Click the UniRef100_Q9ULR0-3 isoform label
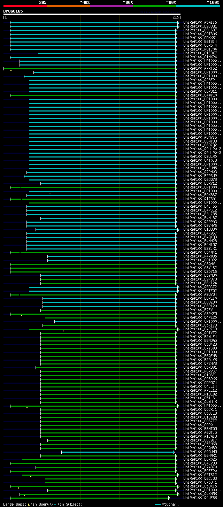 tap(202, 153)
